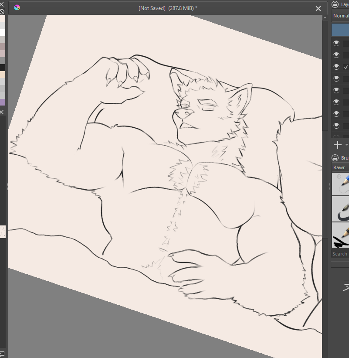Click the canvas scrollbar up arrow

tap(325, 17)
